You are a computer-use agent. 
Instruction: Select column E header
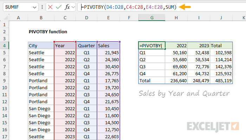108,17
